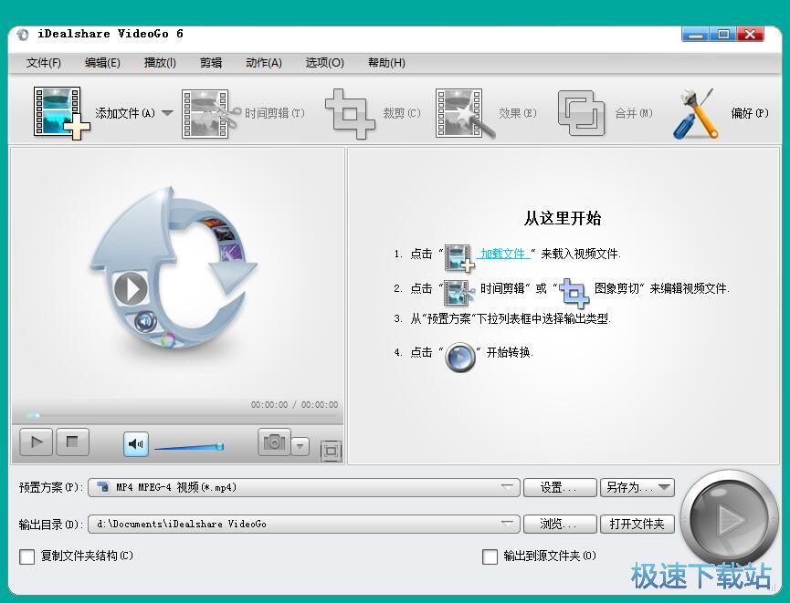Image resolution: width=790 pixels, height=603 pixels.
Task: Open the 帮助(H) menu
Action: (x=386, y=63)
